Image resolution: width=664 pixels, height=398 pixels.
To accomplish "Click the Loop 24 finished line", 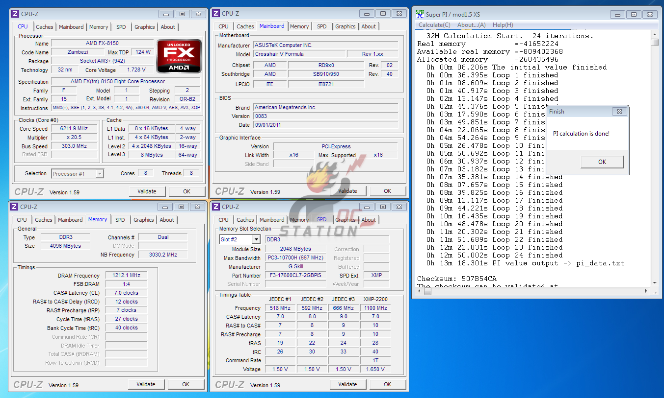I will click(x=495, y=255).
